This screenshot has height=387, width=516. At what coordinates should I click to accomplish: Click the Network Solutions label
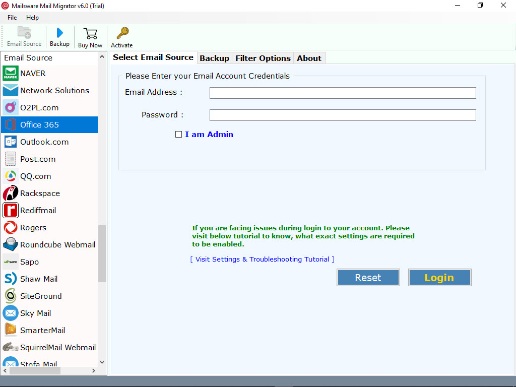[x=54, y=91]
